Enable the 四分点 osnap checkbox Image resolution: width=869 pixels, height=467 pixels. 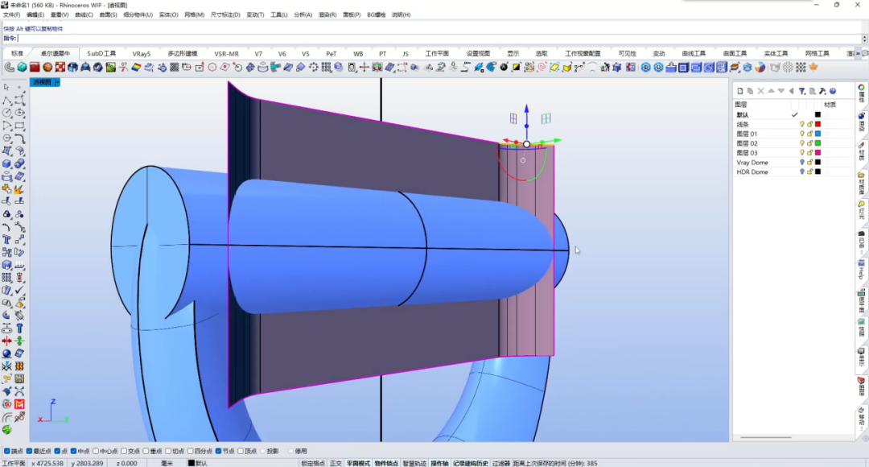click(190, 452)
